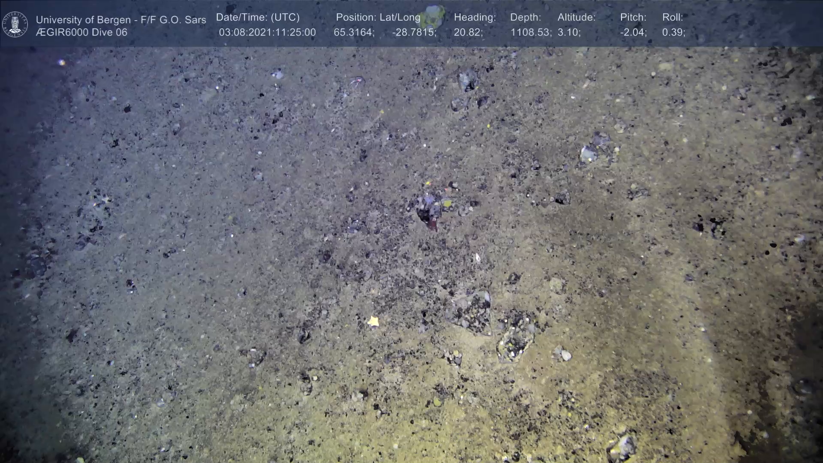Click the Position Lat/Long label
This screenshot has width=823, height=463.
[378, 18]
